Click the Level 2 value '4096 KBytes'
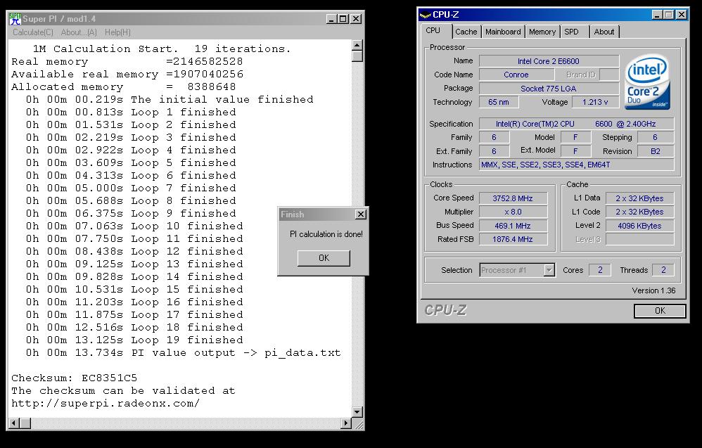The width and height of the screenshot is (702, 448). click(640, 226)
